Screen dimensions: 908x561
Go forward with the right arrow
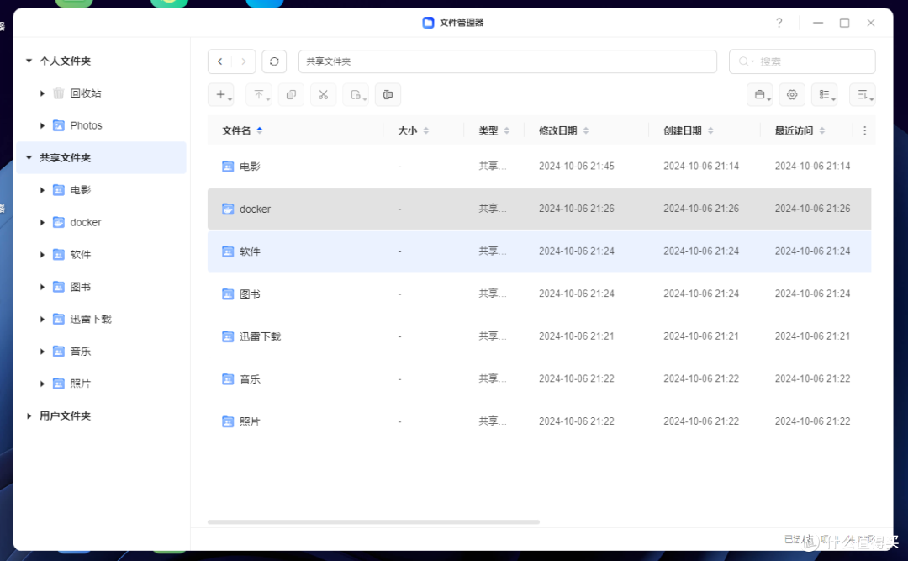[244, 61]
